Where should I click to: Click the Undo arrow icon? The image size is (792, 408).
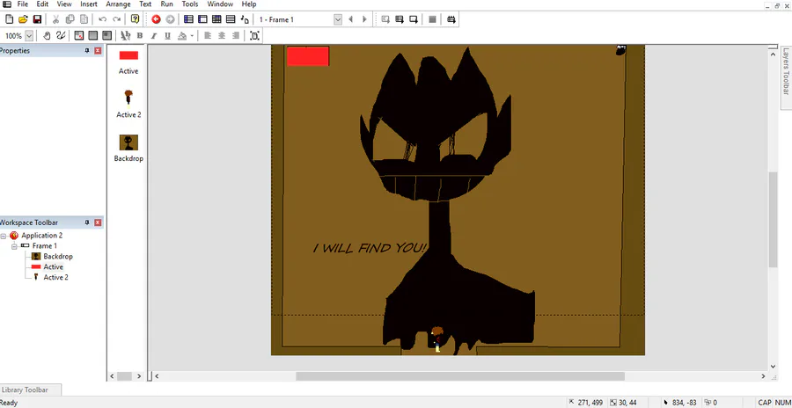[103, 19]
